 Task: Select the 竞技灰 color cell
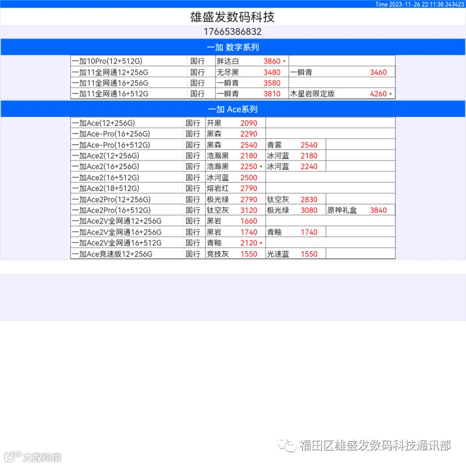tap(218, 254)
